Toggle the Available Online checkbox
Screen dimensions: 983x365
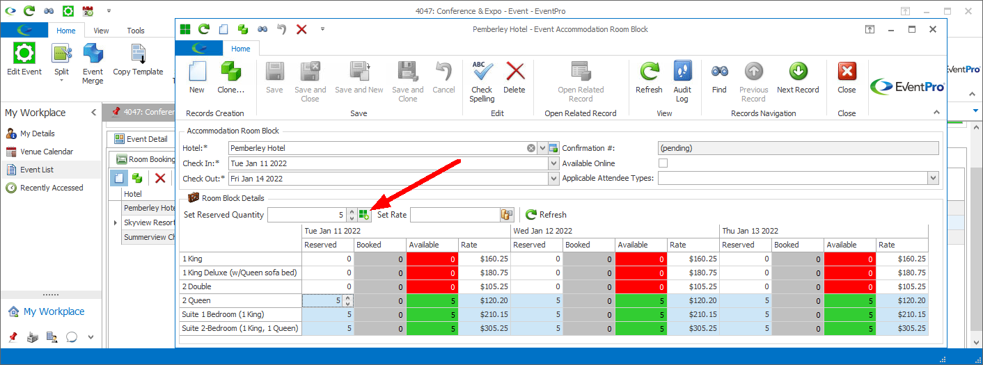tap(663, 163)
